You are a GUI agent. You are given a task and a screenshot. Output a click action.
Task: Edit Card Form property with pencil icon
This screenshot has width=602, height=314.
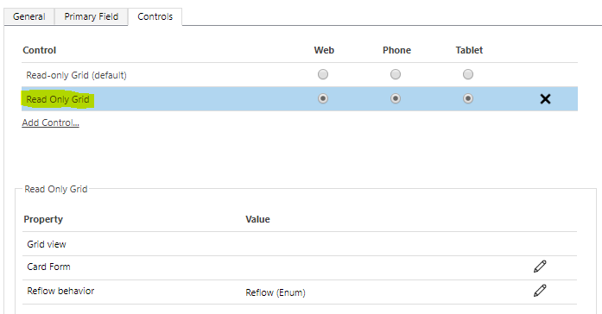[x=540, y=267]
